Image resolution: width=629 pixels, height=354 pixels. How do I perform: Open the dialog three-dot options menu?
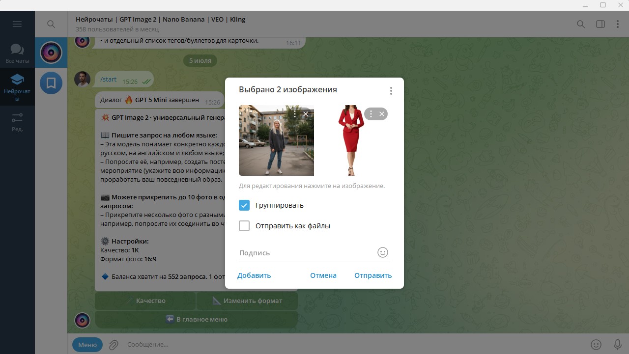pyautogui.click(x=391, y=91)
